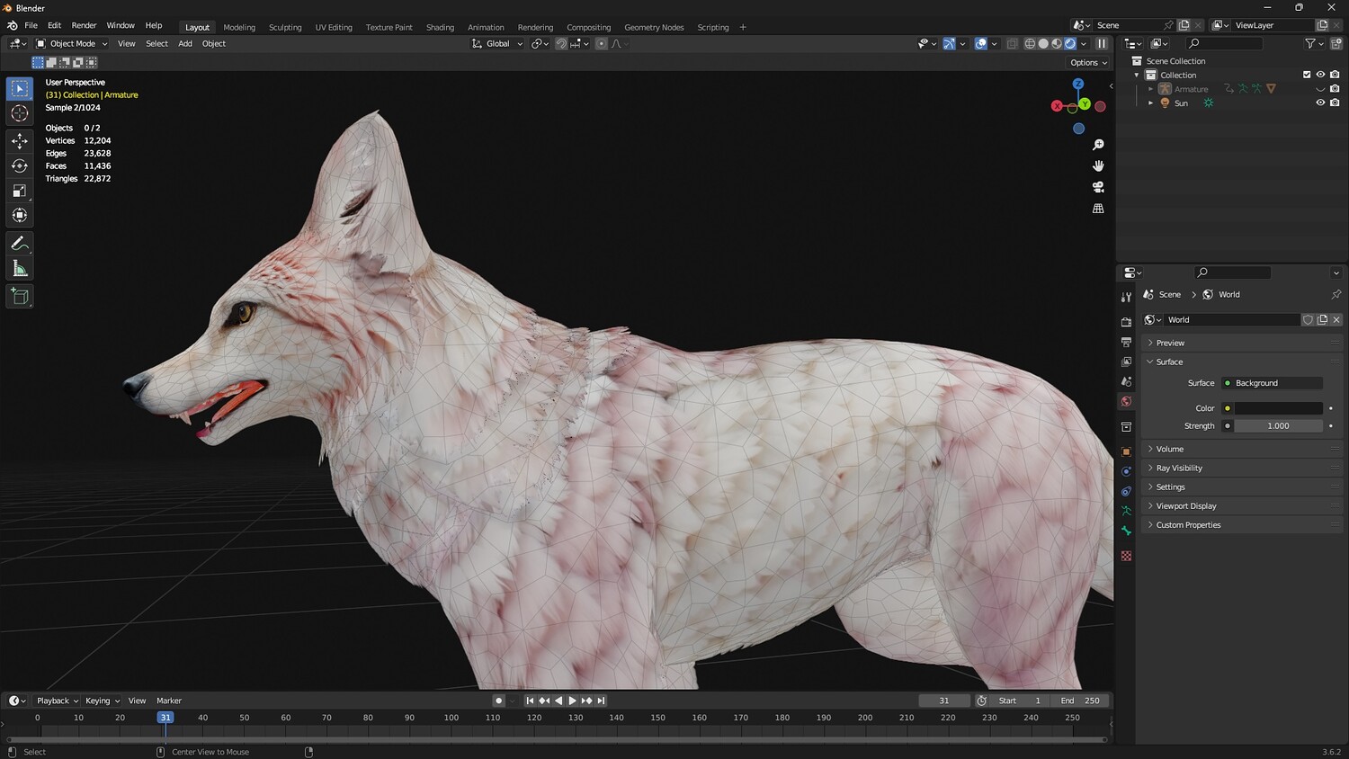Open the Scene properties tab
1349x759 pixels.
(x=1126, y=381)
